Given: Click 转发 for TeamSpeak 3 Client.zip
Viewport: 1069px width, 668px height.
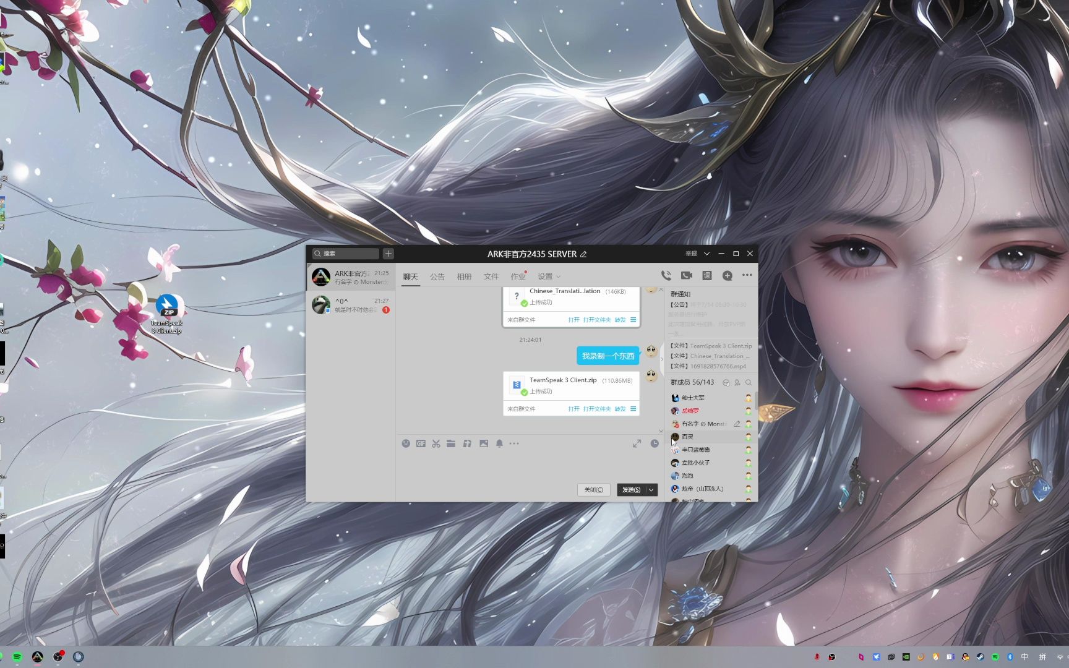Looking at the screenshot, I should point(620,409).
